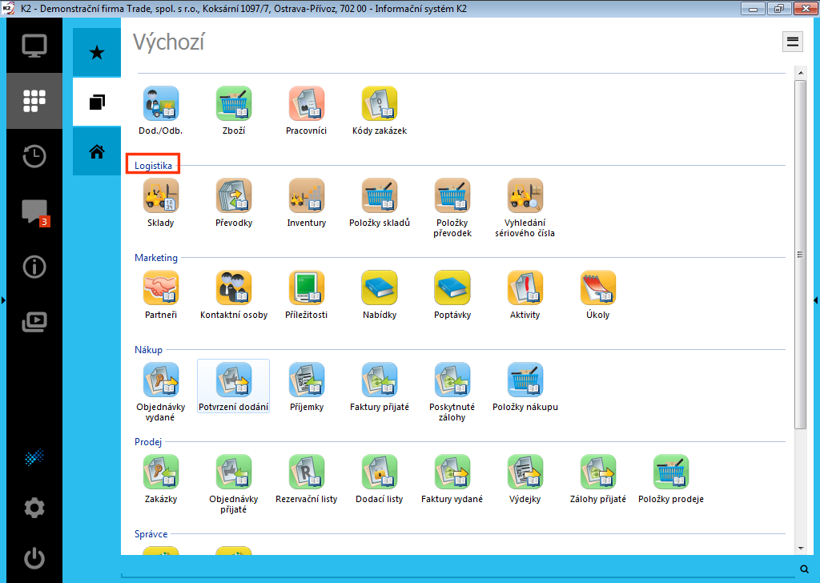The width and height of the screenshot is (820, 583).
Task: Open the hamburger menu button
Action: (x=792, y=42)
